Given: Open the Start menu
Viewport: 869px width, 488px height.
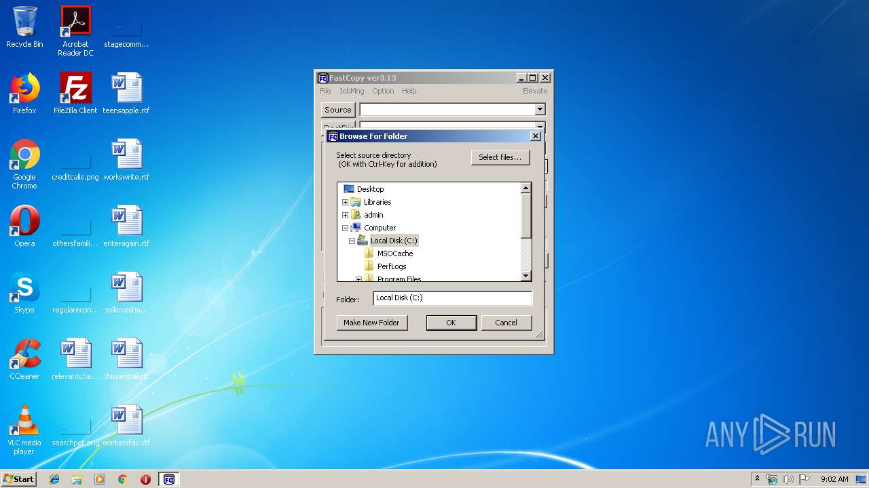Looking at the screenshot, I should click(x=19, y=479).
